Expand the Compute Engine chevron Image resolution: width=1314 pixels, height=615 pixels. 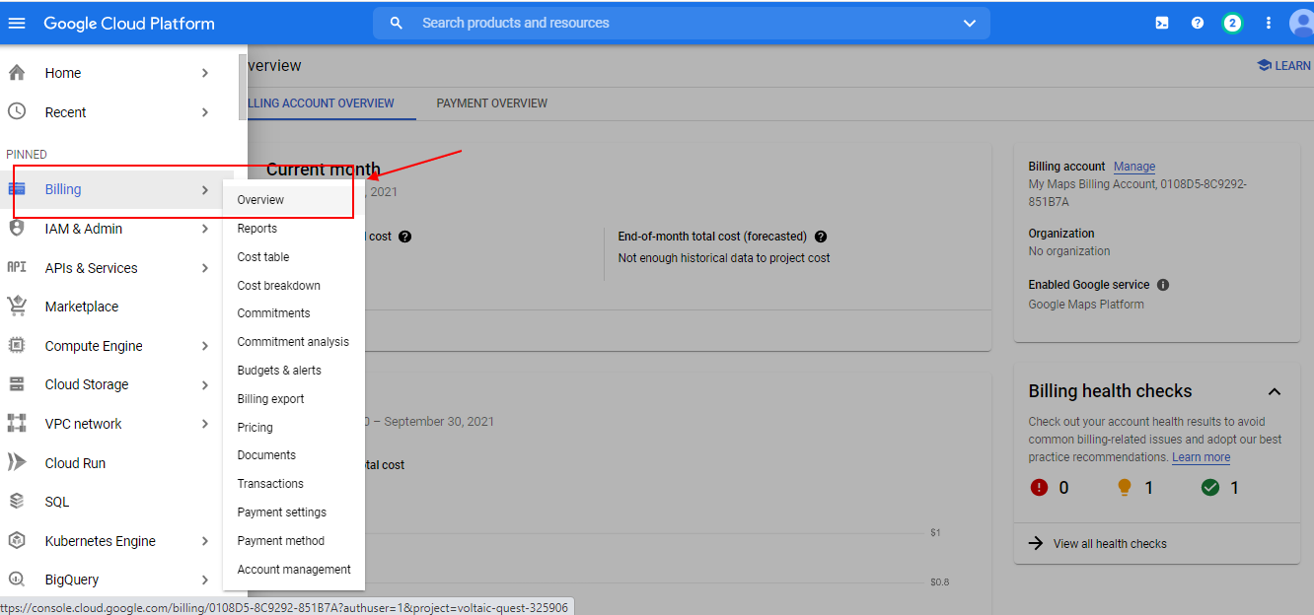click(x=205, y=346)
